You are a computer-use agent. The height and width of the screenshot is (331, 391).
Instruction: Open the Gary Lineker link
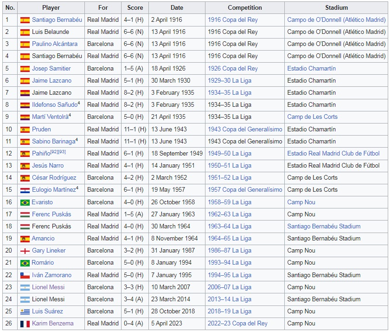click(49, 250)
